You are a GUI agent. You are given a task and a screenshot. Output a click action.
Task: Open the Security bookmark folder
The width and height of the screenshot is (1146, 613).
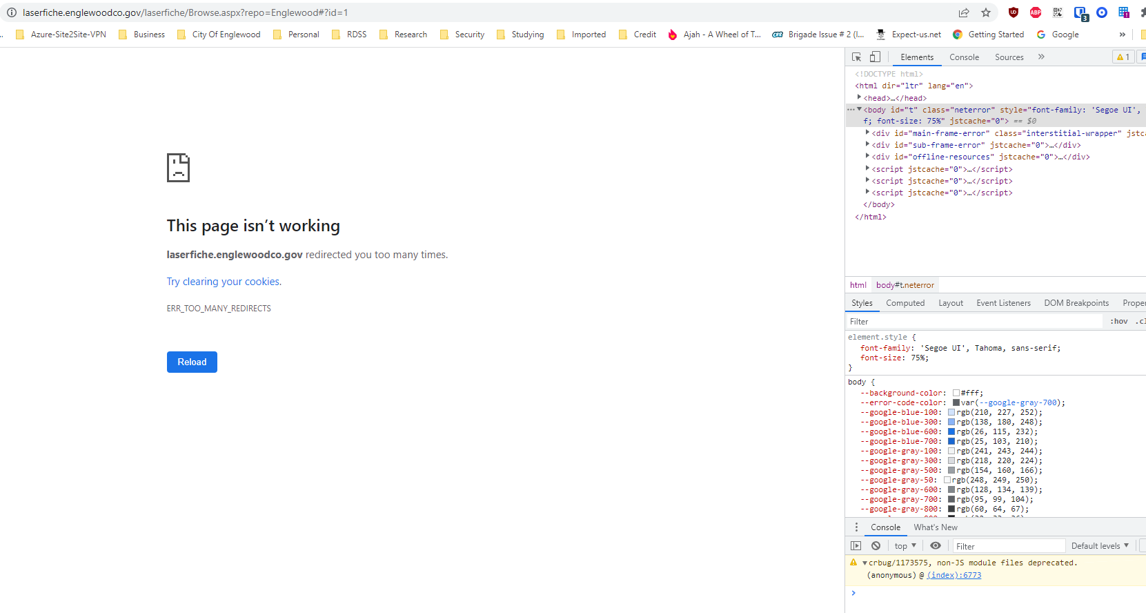(x=462, y=35)
